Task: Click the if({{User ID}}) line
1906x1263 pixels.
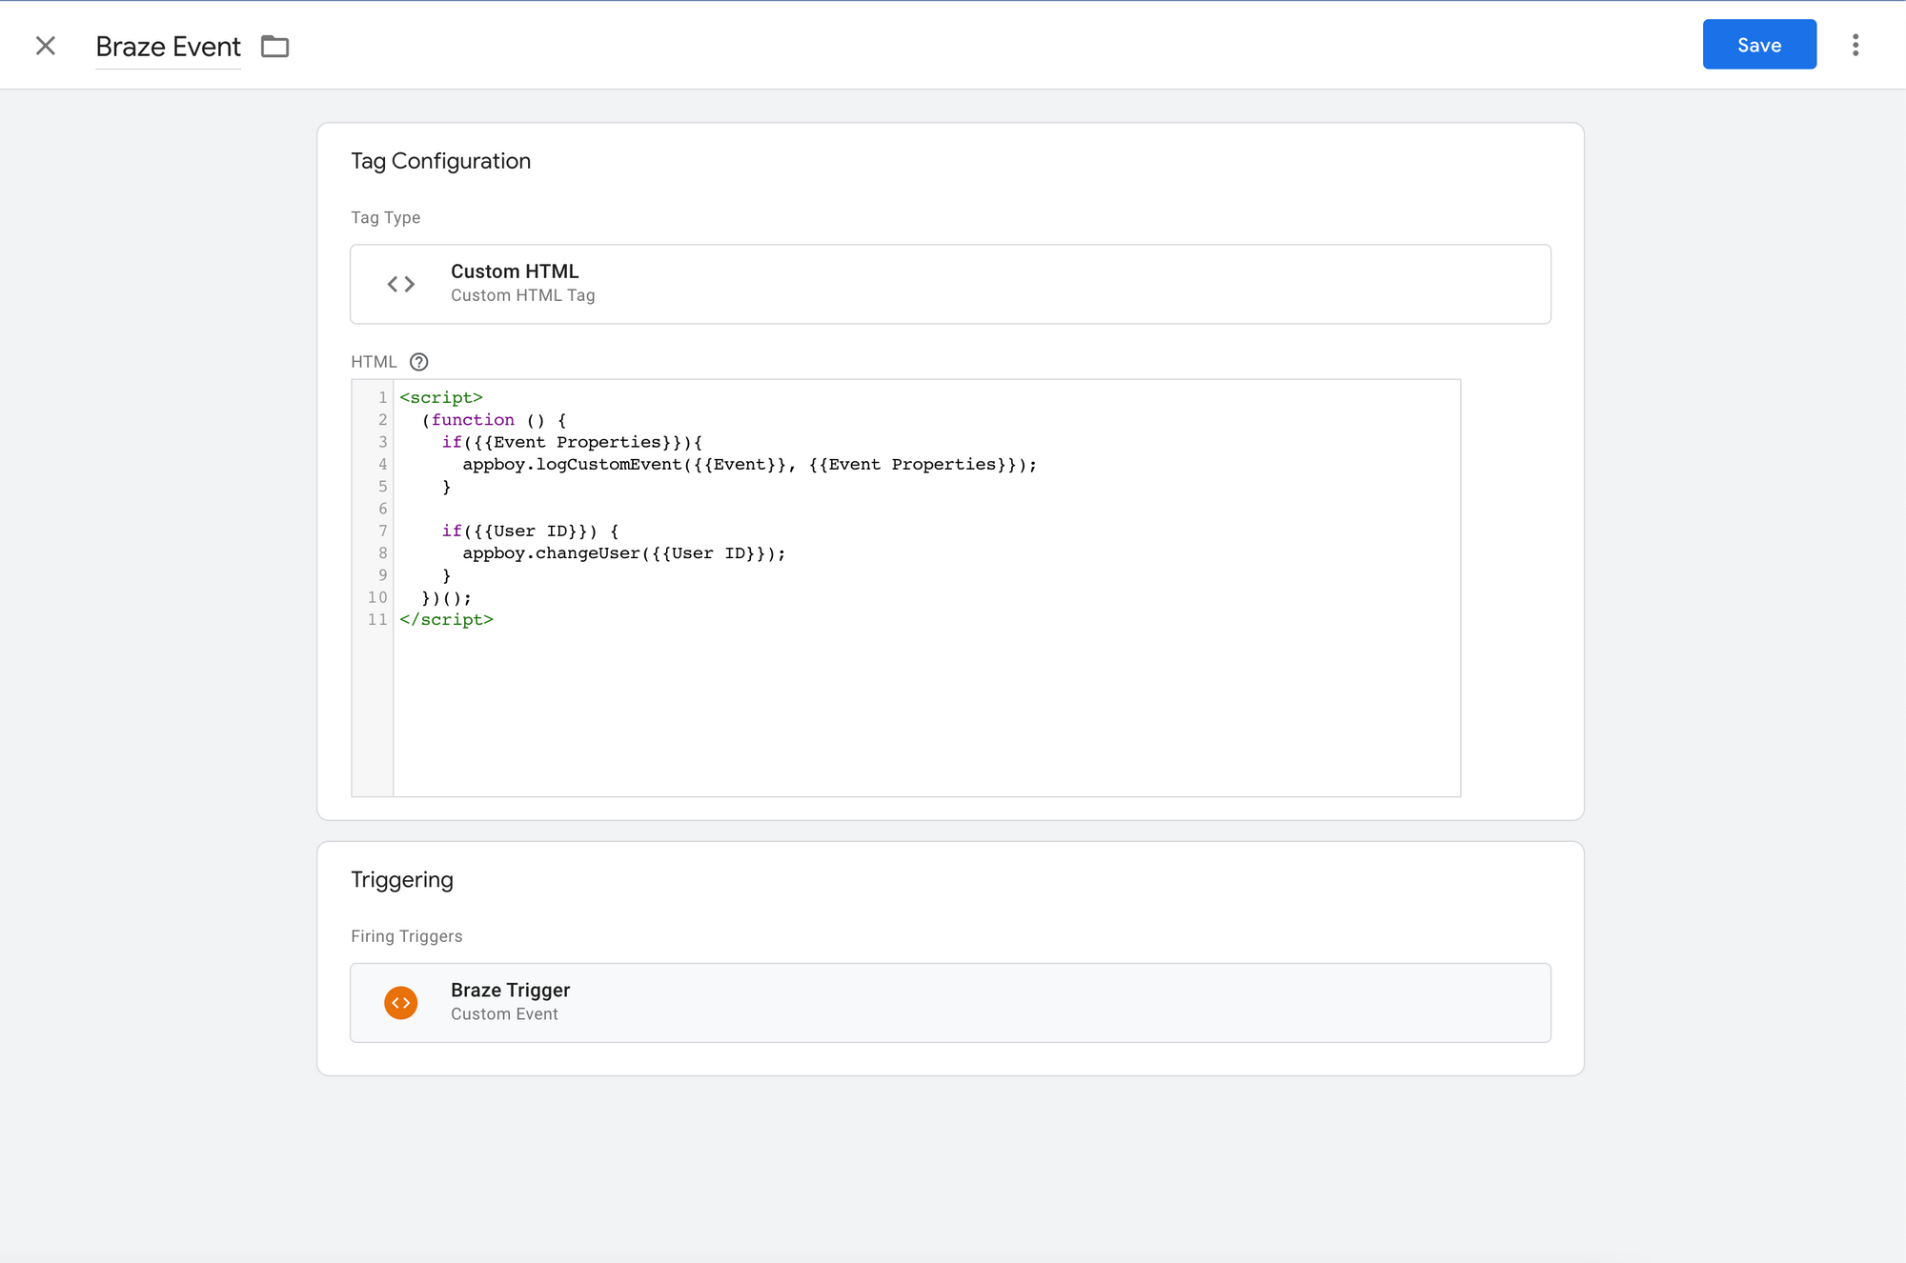Action: (530, 531)
